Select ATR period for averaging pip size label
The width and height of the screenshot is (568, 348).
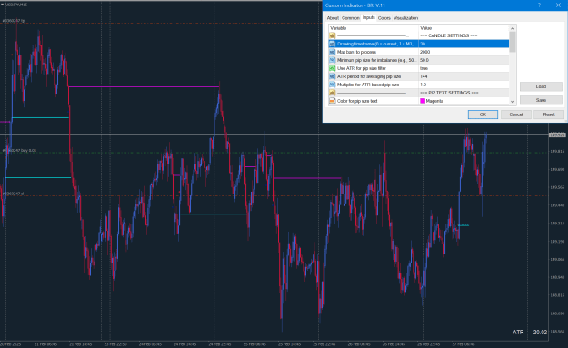[369, 76]
